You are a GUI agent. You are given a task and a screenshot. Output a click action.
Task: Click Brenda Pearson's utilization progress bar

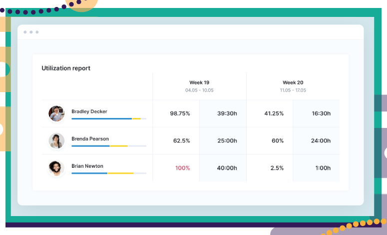click(x=109, y=146)
